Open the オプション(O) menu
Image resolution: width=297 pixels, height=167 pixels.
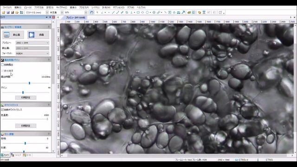pyautogui.click(x=119, y=7)
